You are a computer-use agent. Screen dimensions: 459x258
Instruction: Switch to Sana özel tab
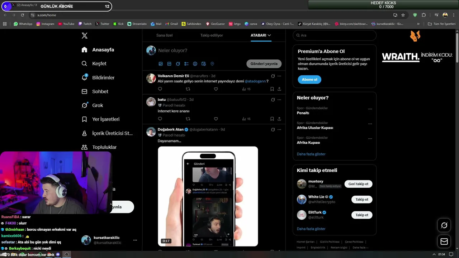coord(164,35)
